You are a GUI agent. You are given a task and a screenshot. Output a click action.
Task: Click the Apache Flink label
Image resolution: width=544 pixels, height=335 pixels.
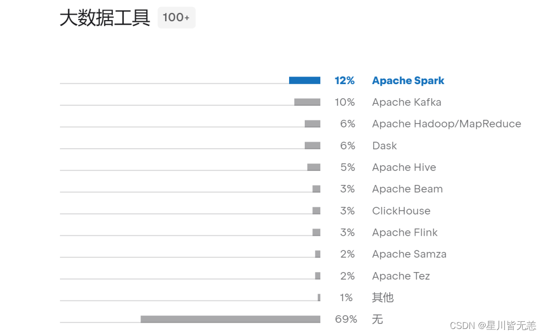[x=404, y=232]
